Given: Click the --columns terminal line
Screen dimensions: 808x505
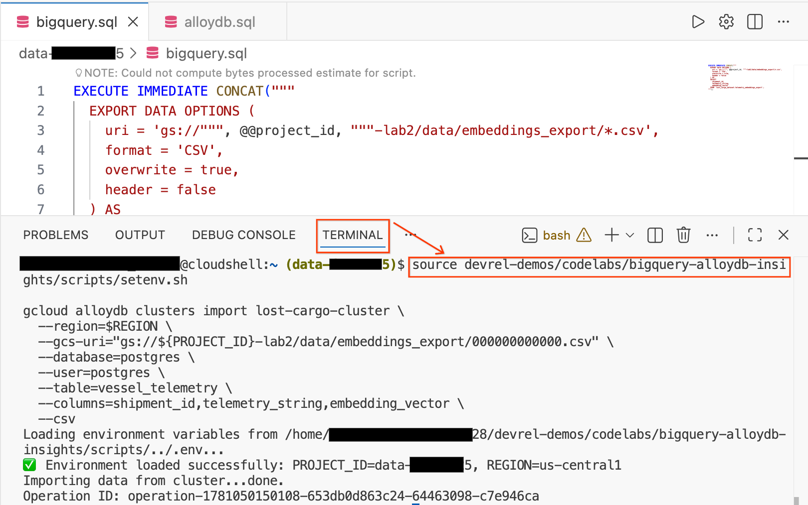Looking at the screenshot, I should (251, 403).
